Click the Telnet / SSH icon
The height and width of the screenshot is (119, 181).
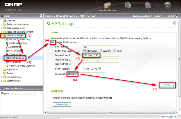pyautogui.click(x=7, y=54)
